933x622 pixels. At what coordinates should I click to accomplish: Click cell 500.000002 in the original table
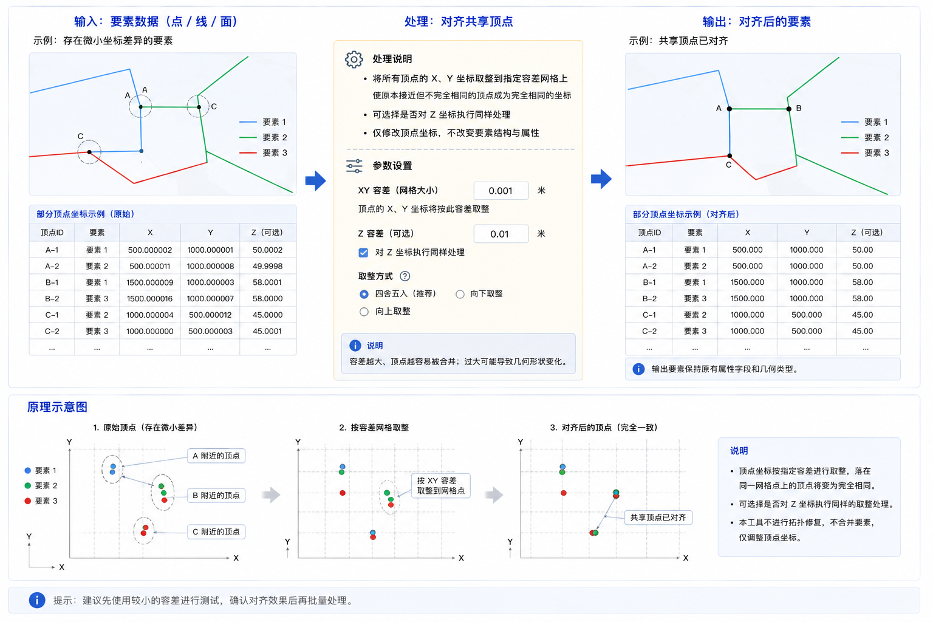[150, 250]
